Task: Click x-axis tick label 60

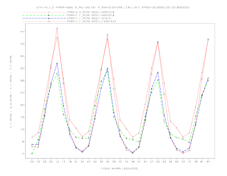Action: 158,162
